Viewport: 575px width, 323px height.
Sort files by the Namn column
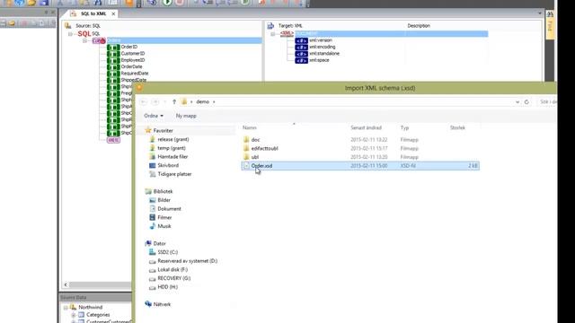(x=250, y=127)
